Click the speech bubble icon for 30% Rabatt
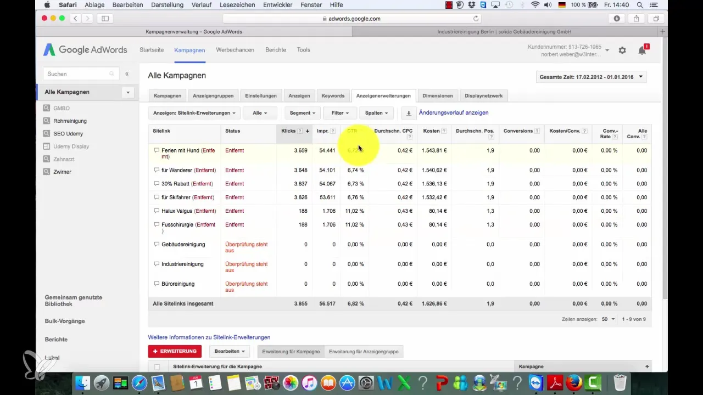This screenshot has height=395, width=703. pos(157,184)
